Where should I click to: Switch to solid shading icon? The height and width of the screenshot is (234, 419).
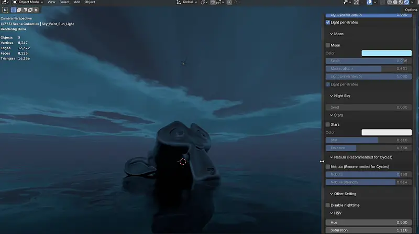click(395, 2)
